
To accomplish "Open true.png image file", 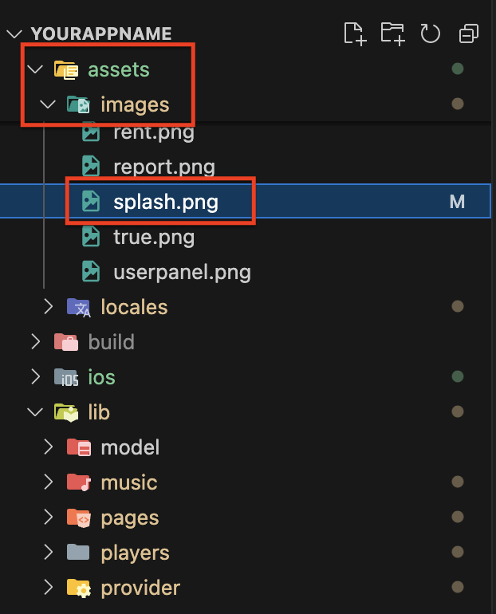I will pos(153,237).
